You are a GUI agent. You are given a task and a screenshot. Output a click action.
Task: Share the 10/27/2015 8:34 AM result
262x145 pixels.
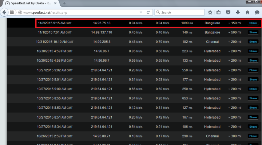(253, 127)
